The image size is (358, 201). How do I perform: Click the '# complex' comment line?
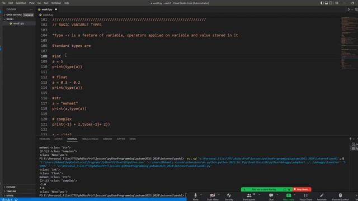pos(62,119)
